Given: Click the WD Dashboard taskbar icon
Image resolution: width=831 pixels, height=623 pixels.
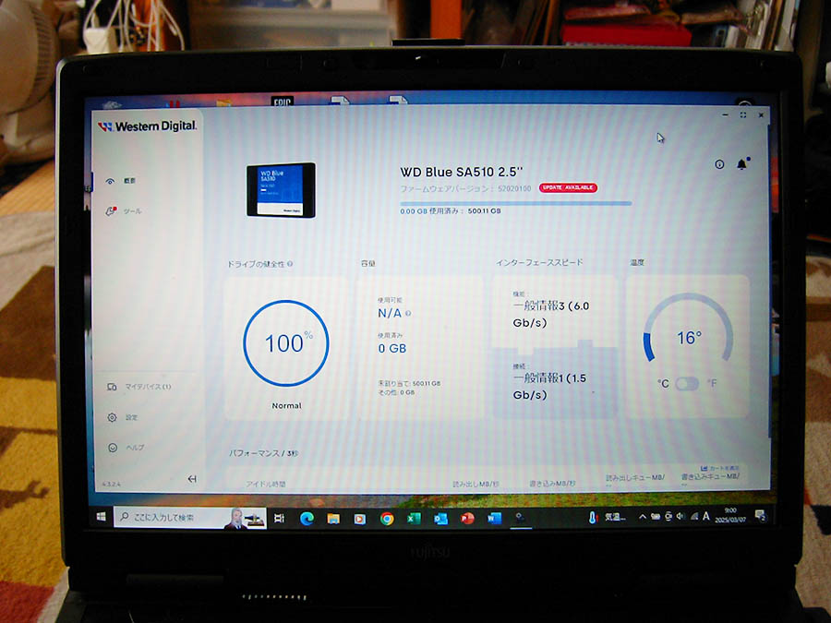Looking at the screenshot, I should [521, 518].
